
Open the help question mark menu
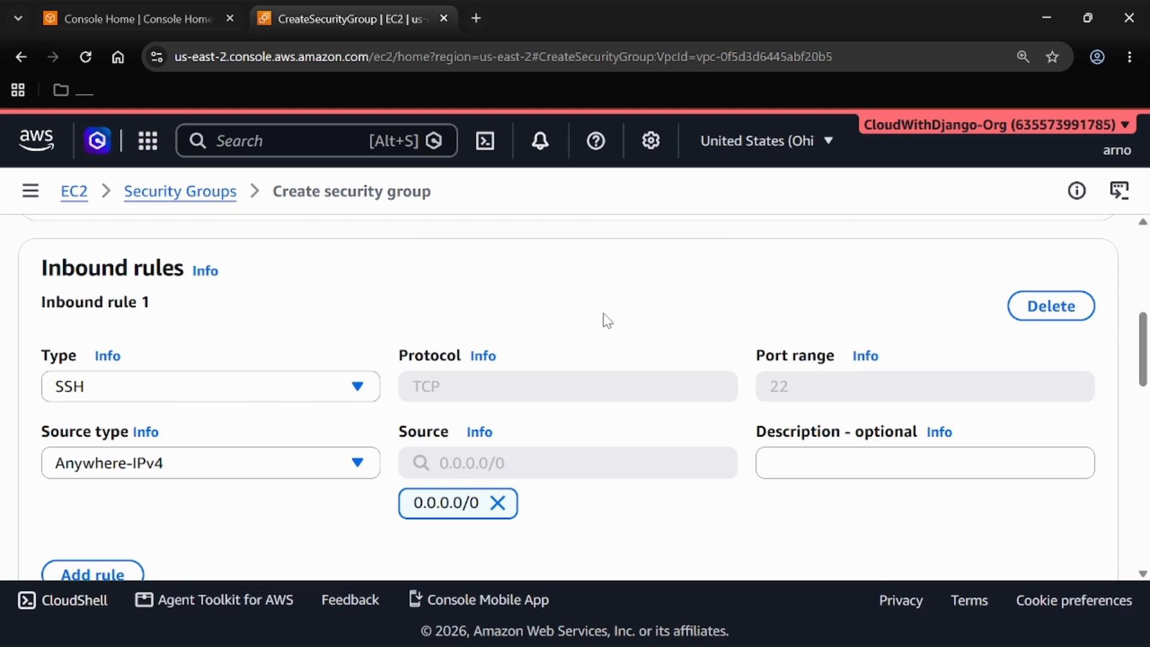pyautogui.click(x=595, y=141)
